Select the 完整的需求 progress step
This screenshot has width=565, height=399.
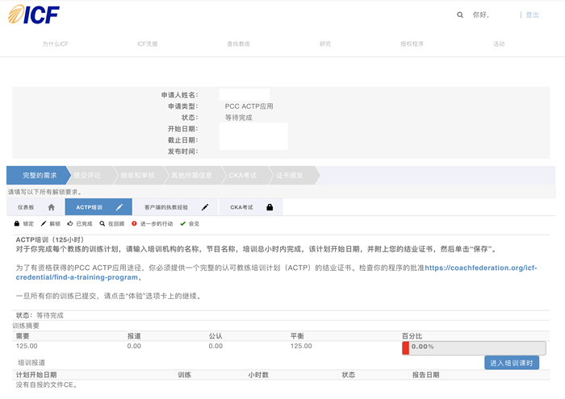(39, 175)
